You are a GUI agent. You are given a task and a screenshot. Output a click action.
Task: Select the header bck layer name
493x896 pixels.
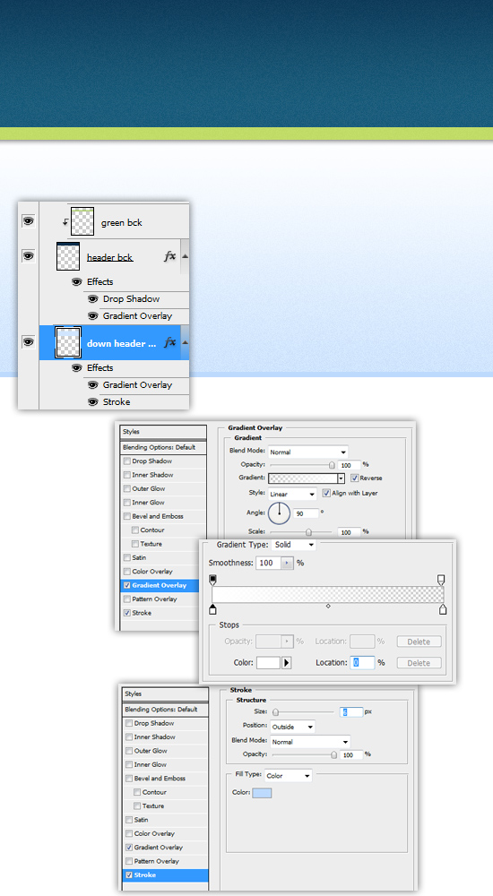110,258
